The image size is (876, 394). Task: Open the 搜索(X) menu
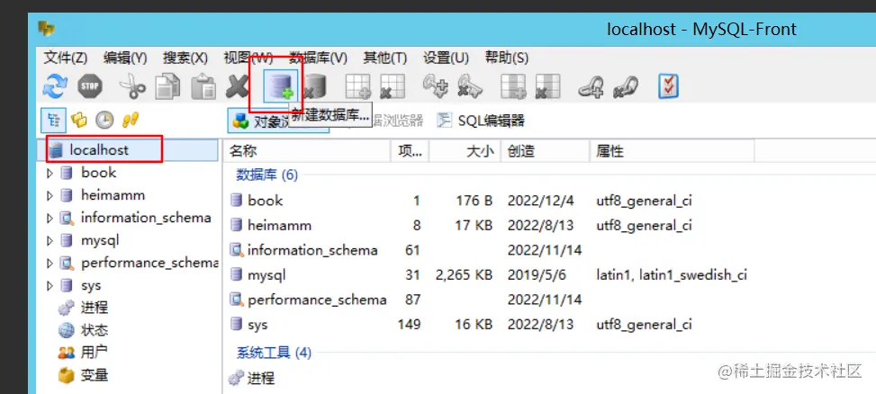pos(185,58)
